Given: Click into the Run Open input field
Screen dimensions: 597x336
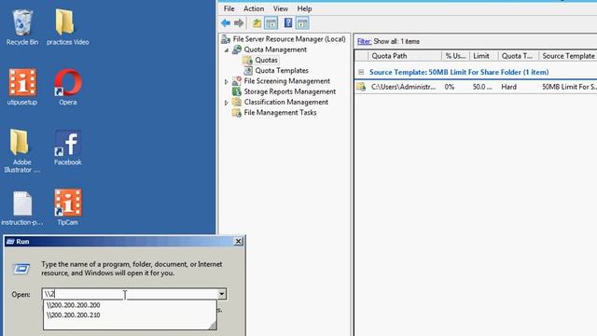Looking at the screenshot, I should pos(130,294).
